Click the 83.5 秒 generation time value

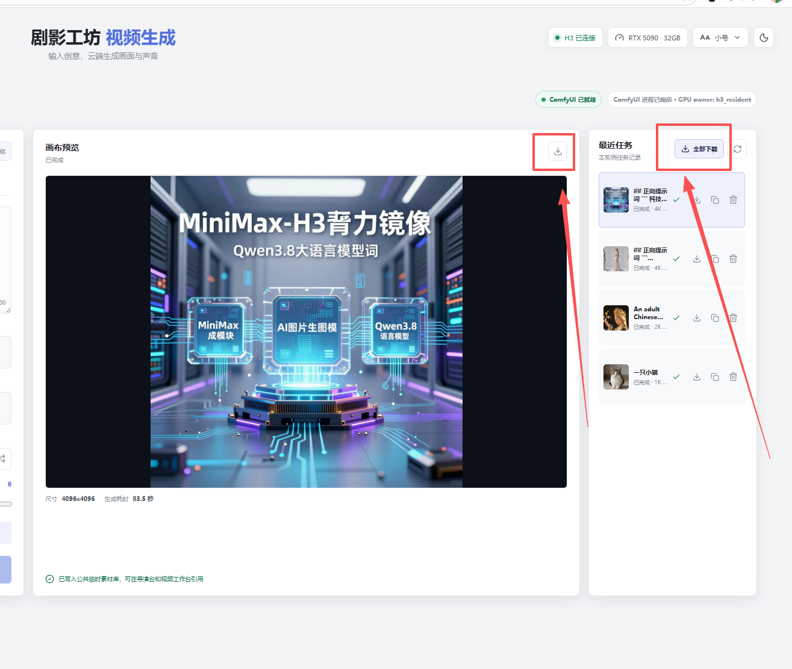143,499
